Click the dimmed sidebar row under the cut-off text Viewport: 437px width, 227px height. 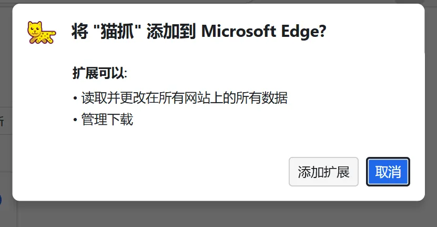[6, 153]
